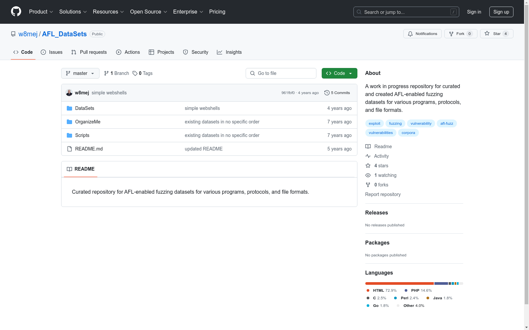Open the w8mej owner link in breadcrumb
529x330 pixels.
[x=28, y=34]
